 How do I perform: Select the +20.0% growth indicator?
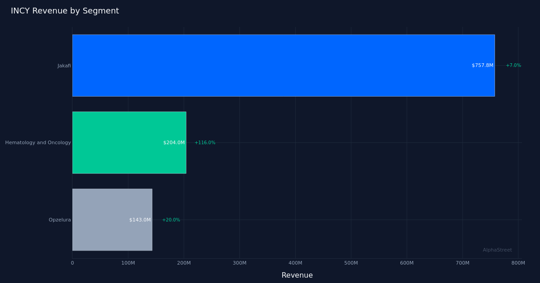(x=171, y=220)
